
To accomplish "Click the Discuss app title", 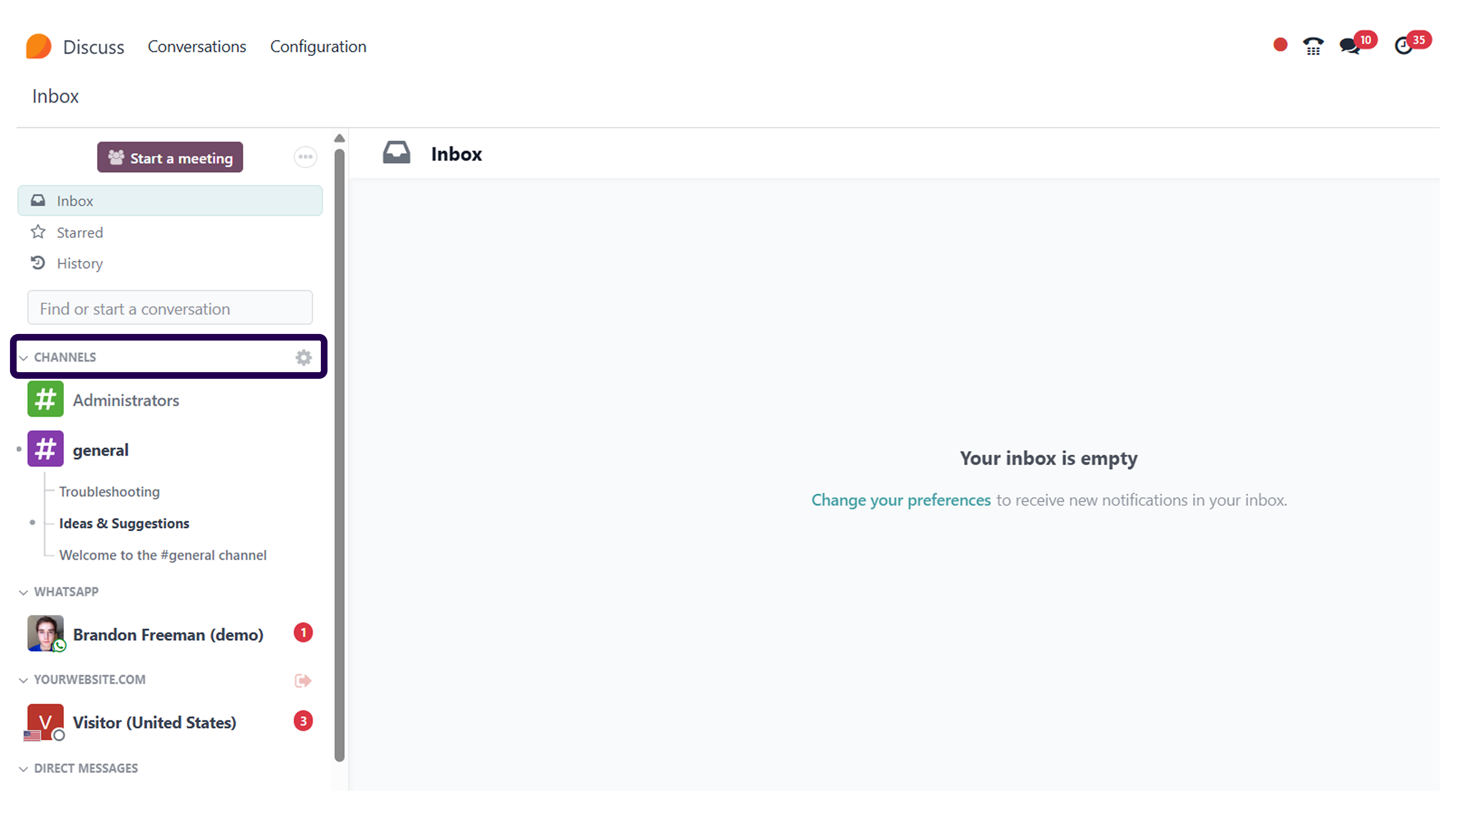I will pyautogui.click(x=94, y=47).
